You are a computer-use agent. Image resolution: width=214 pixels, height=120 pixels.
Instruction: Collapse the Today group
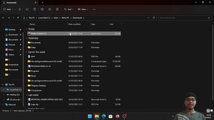click(x=27, y=29)
